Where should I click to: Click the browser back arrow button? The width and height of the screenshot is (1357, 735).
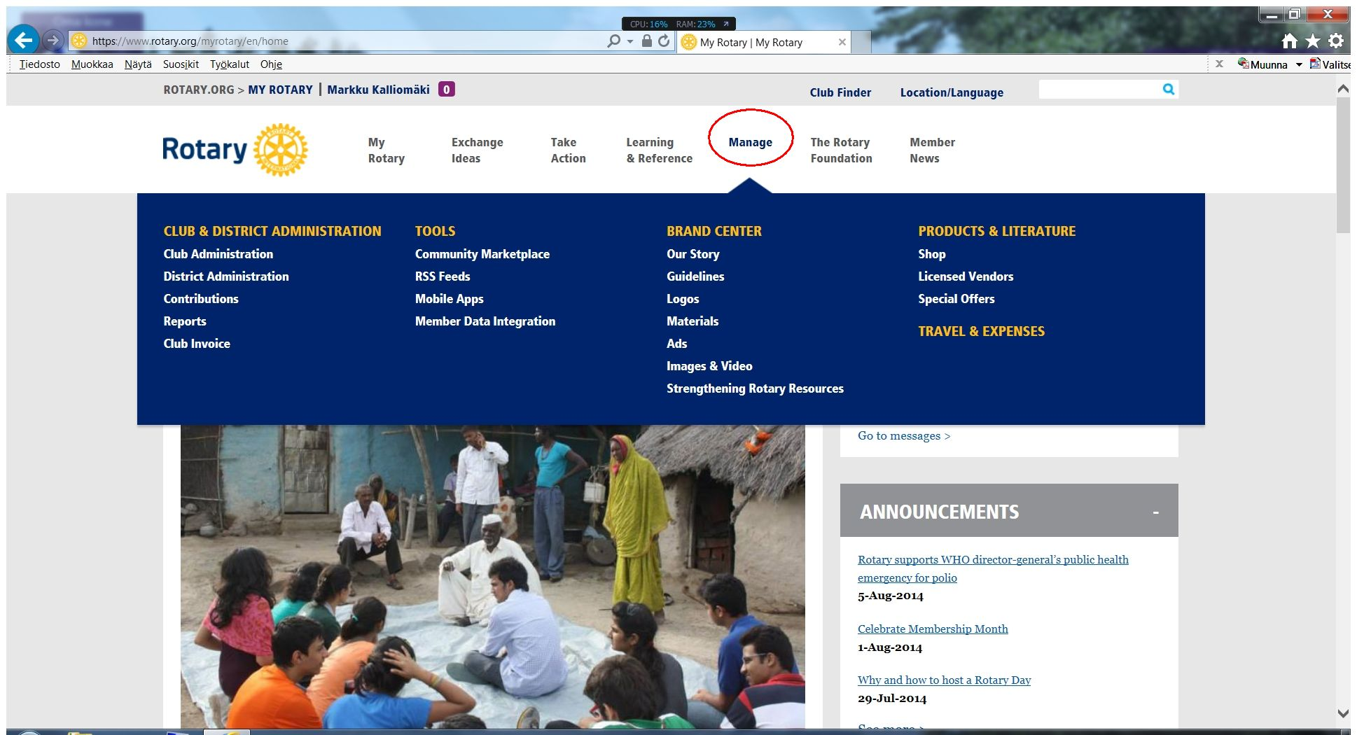24,40
